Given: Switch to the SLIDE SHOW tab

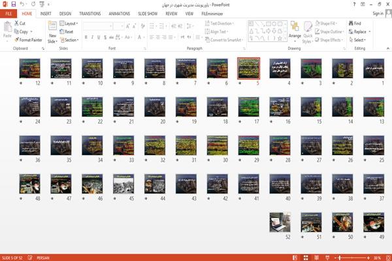Looking at the screenshot, I should (148, 14).
